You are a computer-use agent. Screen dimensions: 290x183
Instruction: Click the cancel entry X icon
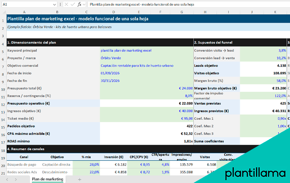(66, 4)
